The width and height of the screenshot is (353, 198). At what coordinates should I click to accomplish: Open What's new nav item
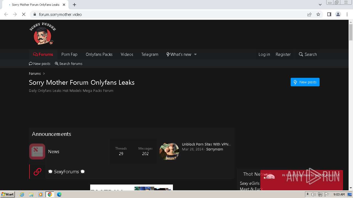tap(179, 54)
